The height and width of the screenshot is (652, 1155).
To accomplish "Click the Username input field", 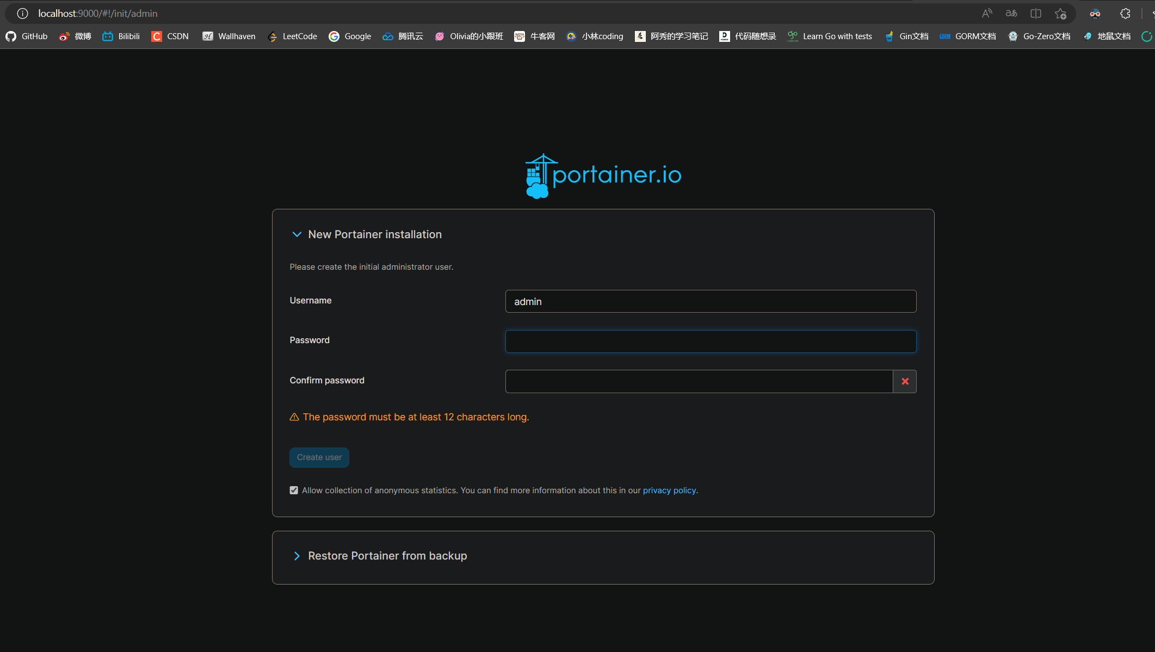I will pos(710,301).
